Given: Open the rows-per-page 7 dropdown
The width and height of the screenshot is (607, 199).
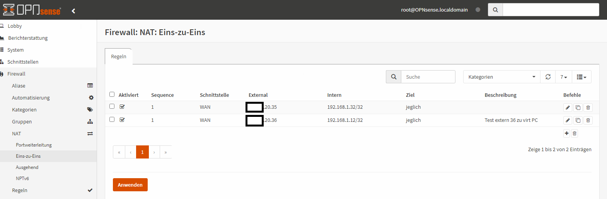Looking at the screenshot, I should [x=564, y=77].
